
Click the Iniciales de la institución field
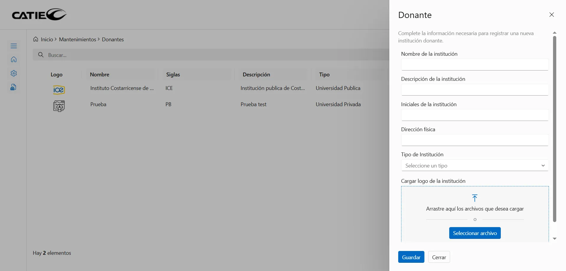(475, 115)
